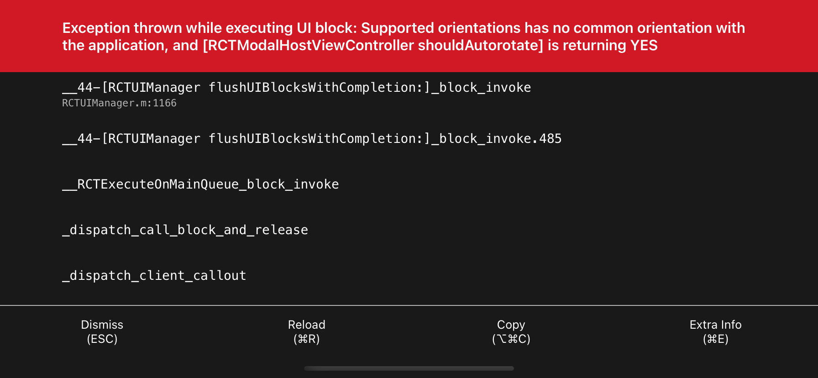
Task: Select the _block_invoke.485 stack entry
Action: [312, 138]
